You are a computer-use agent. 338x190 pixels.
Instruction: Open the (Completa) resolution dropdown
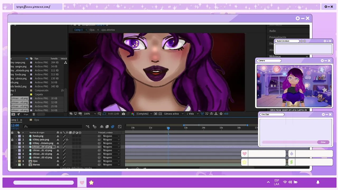click(x=144, y=114)
